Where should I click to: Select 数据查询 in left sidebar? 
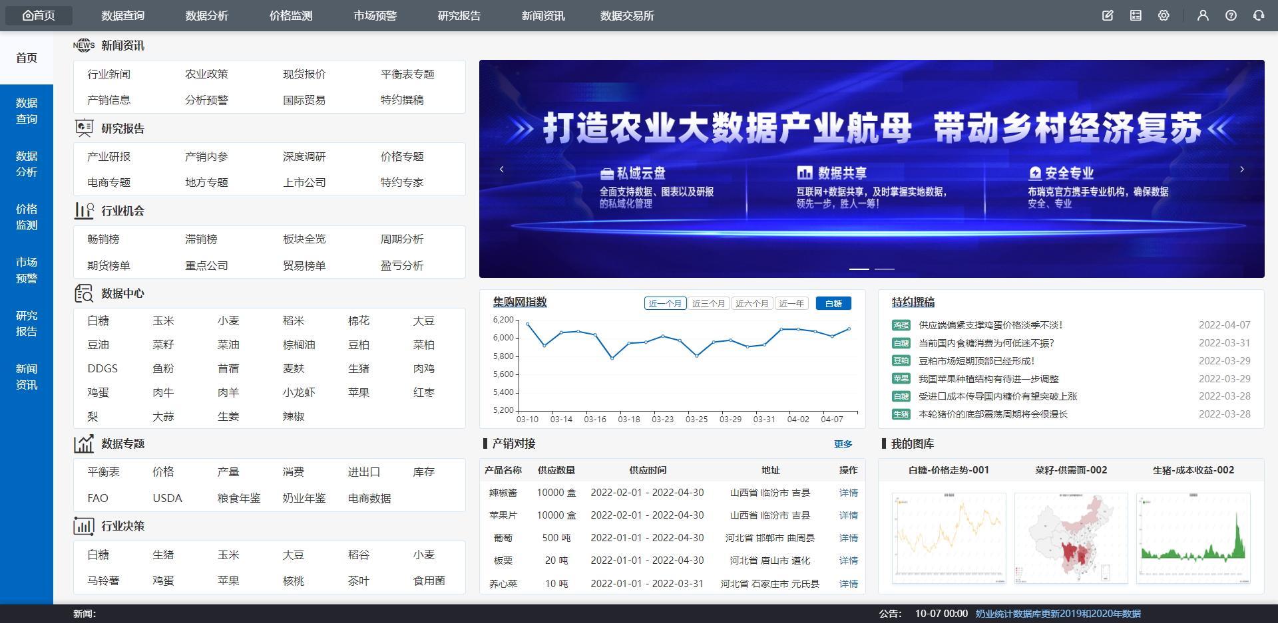(27, 111)
